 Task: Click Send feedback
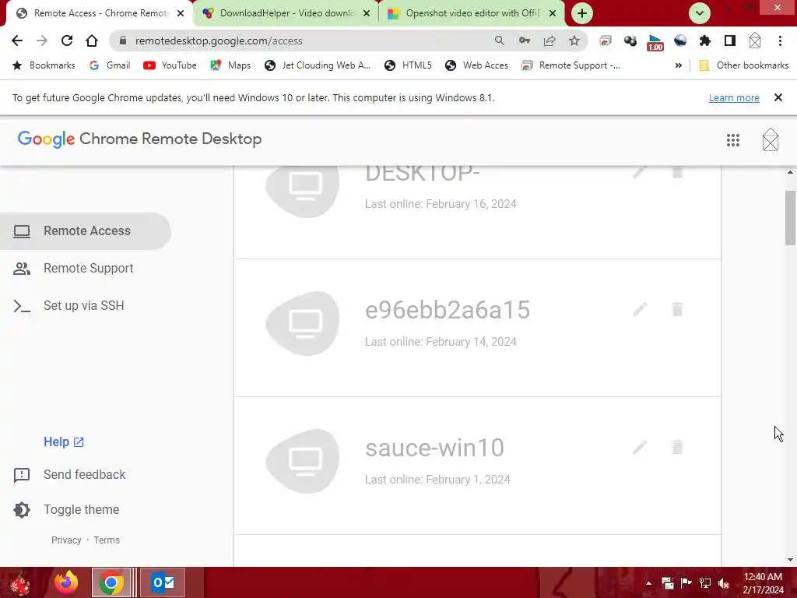tap(69, 474)
